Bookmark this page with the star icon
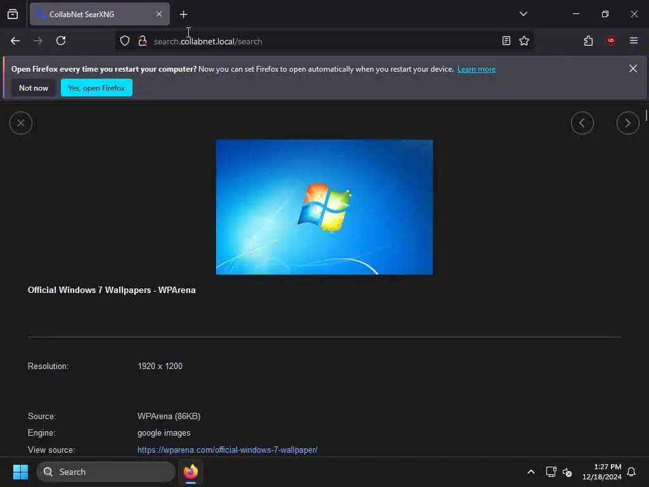Screen dimensions: 649x487 point(524,41)
